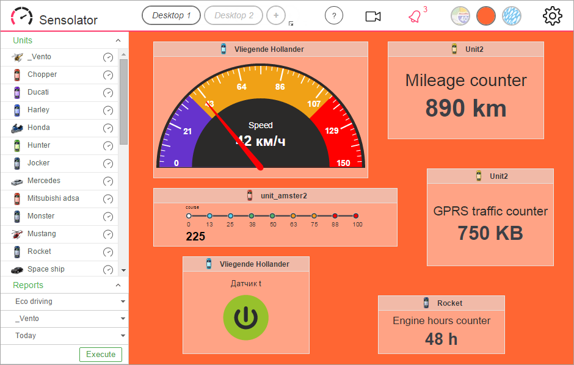Switch to the Desktop 2 tab
The image size is (574, 365).
pyautogui.click(x=233, y=15)
